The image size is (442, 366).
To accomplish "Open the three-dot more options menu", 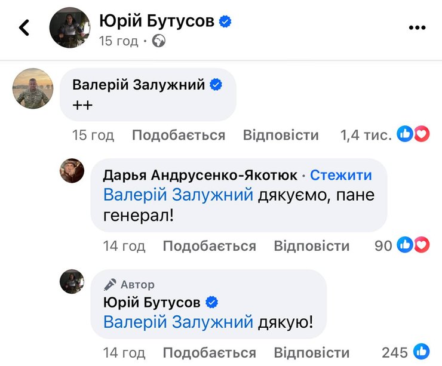I will pos(416,27).
